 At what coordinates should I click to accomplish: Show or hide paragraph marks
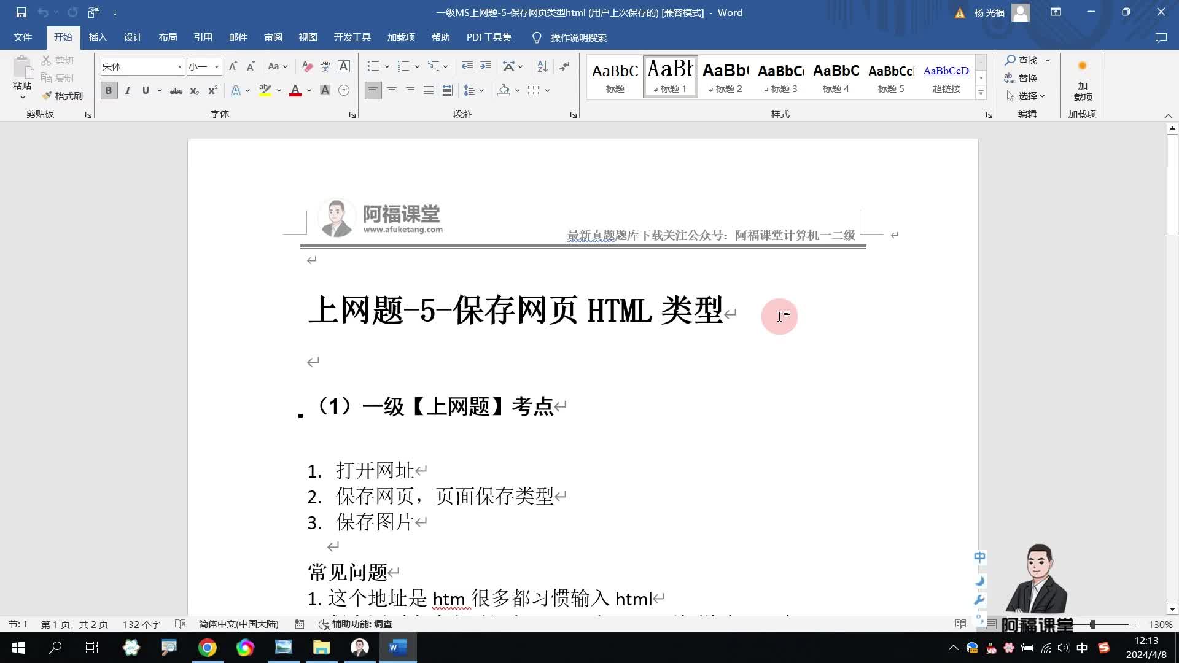pyautogui.click(x=564, y=66)
